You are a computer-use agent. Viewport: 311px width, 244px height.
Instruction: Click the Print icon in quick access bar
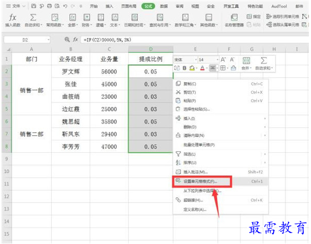tap(49, 6)
